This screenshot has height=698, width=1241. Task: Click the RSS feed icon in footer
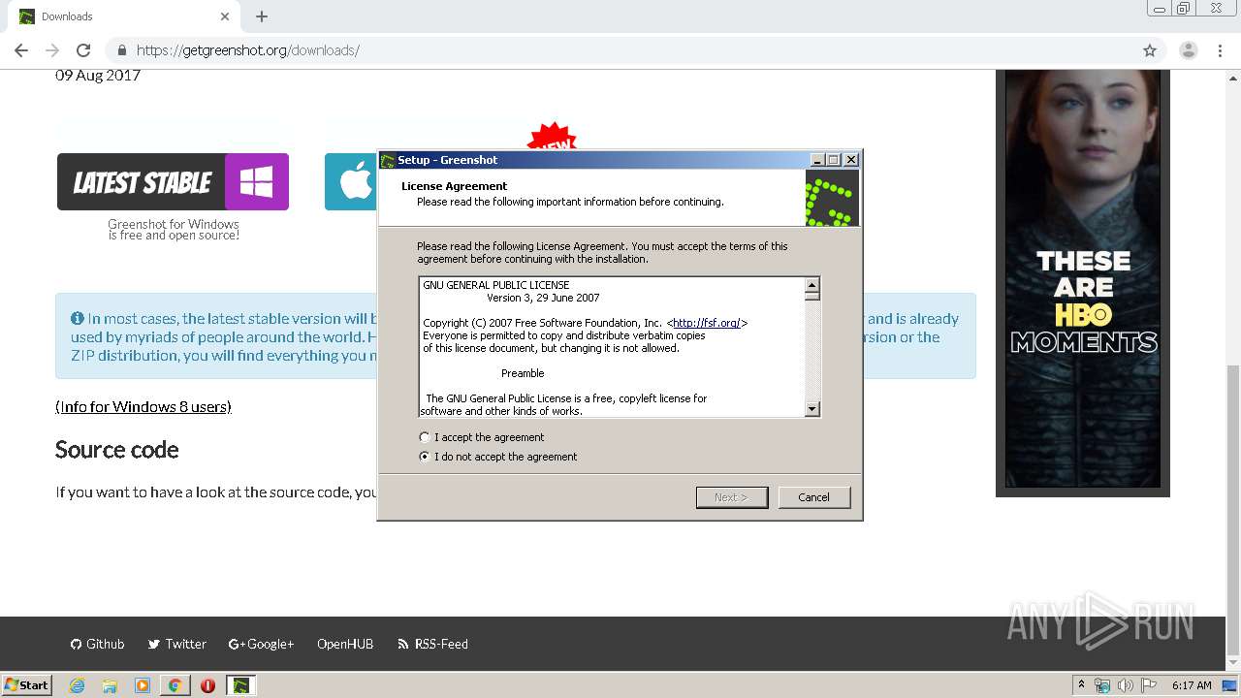tap(403, 644)
